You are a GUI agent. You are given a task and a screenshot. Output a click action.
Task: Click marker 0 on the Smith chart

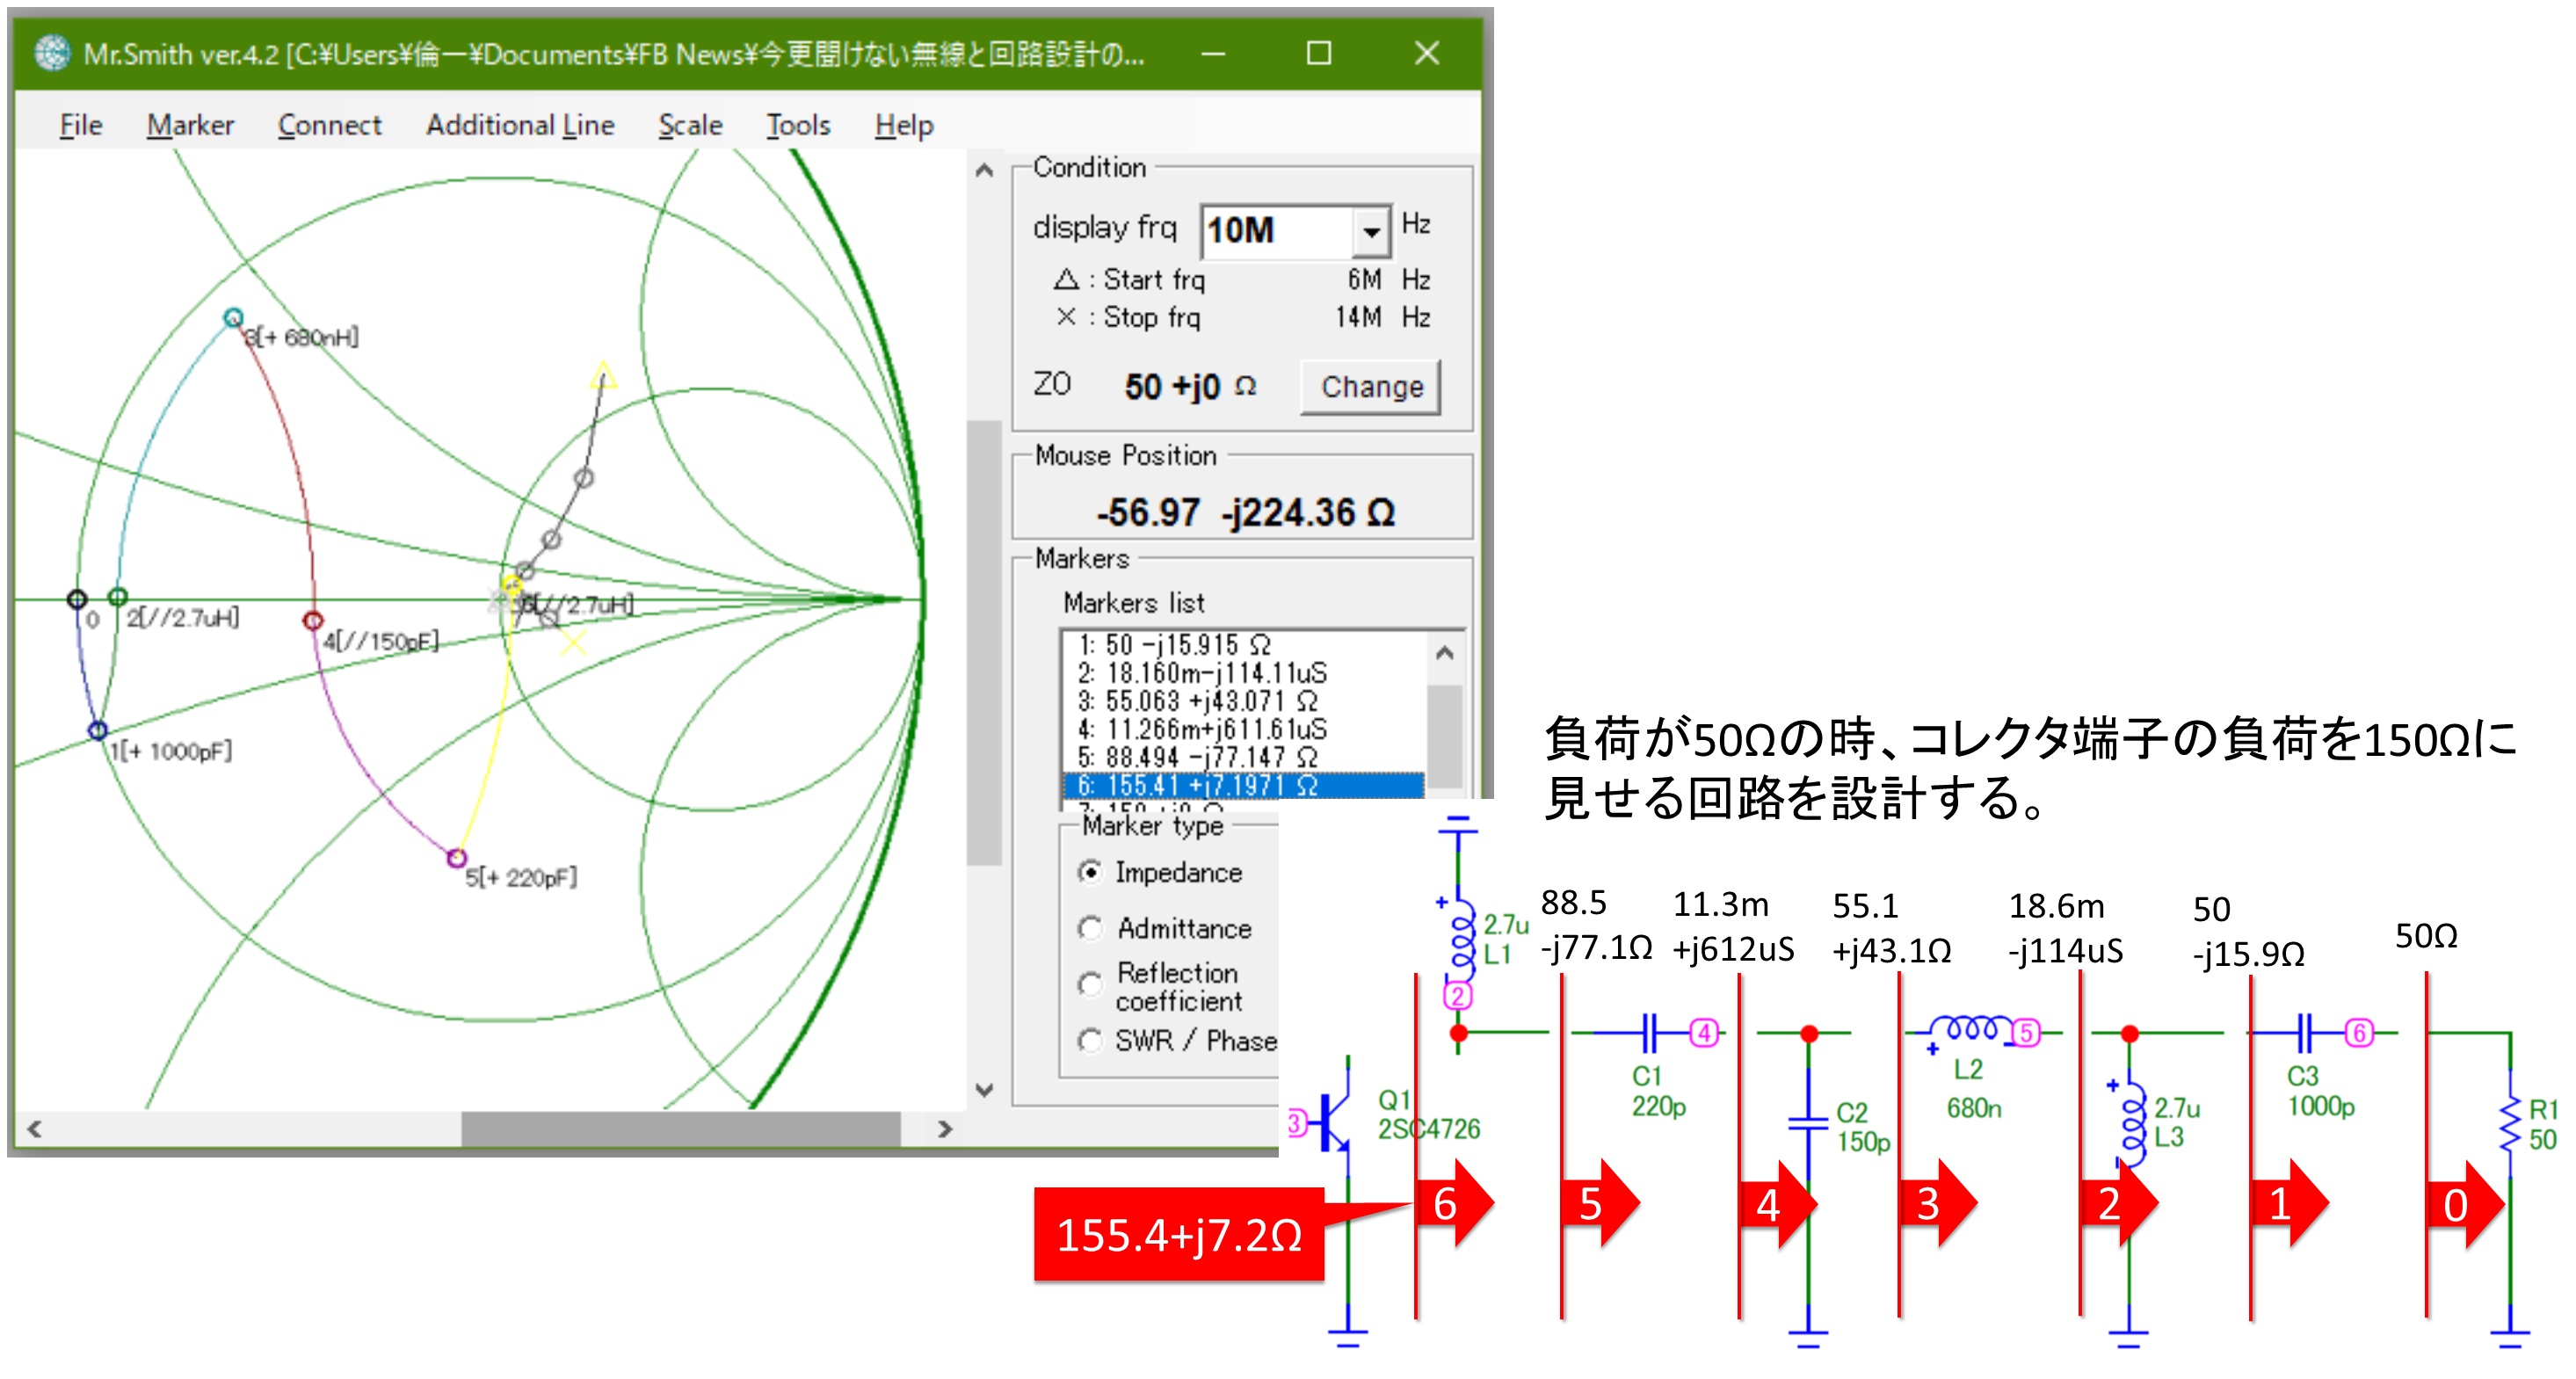(77, 599)
